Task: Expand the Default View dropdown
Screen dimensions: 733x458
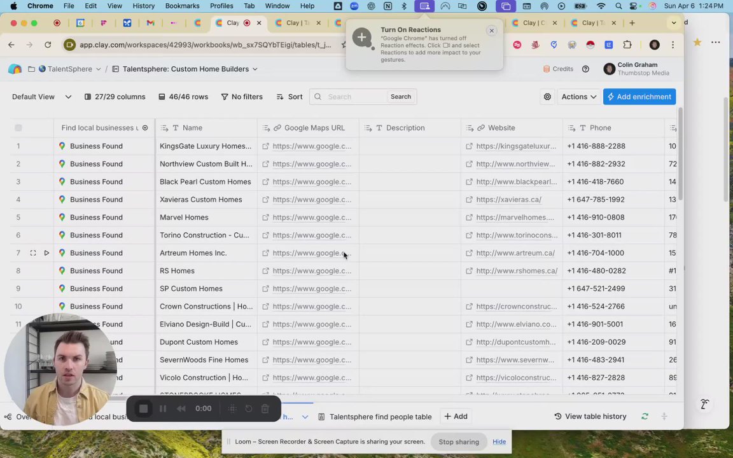Action: pos(68,97)
